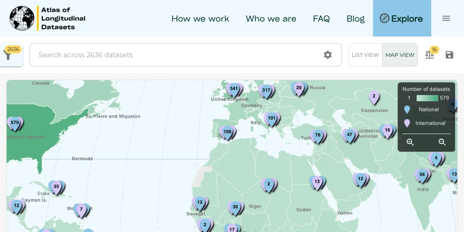Click the search settings gear icon
464x232 pixels.
click(328, 55)
